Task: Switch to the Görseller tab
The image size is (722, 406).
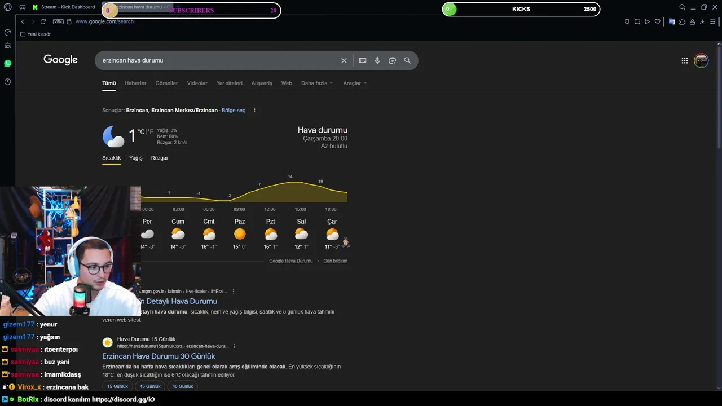Action: [166, 83]
